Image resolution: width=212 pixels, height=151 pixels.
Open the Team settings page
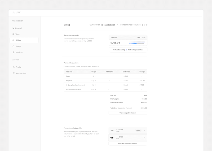(18, 34)
